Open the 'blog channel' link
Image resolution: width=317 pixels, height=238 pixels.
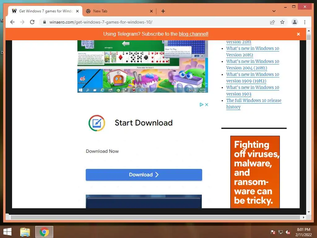pos(193,34)
